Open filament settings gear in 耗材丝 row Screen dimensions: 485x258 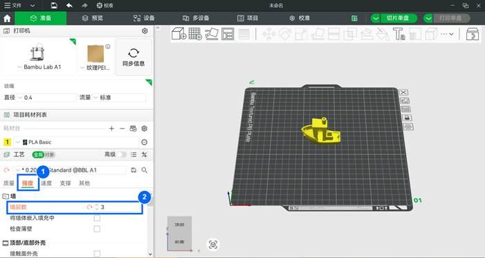[144, 129]
